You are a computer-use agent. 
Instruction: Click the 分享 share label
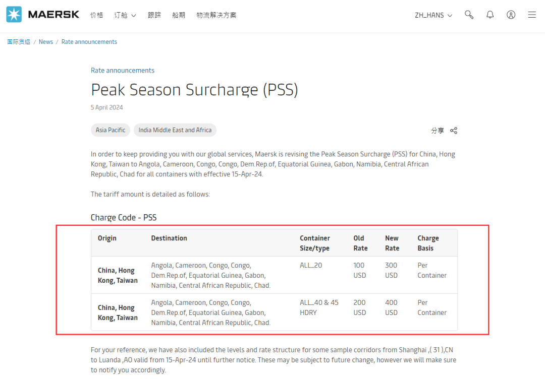(x=437, y=131)
